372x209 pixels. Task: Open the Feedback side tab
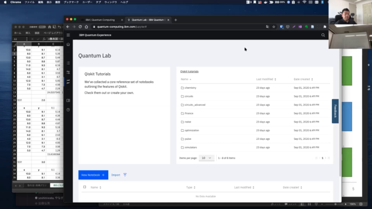click(335, 111)
